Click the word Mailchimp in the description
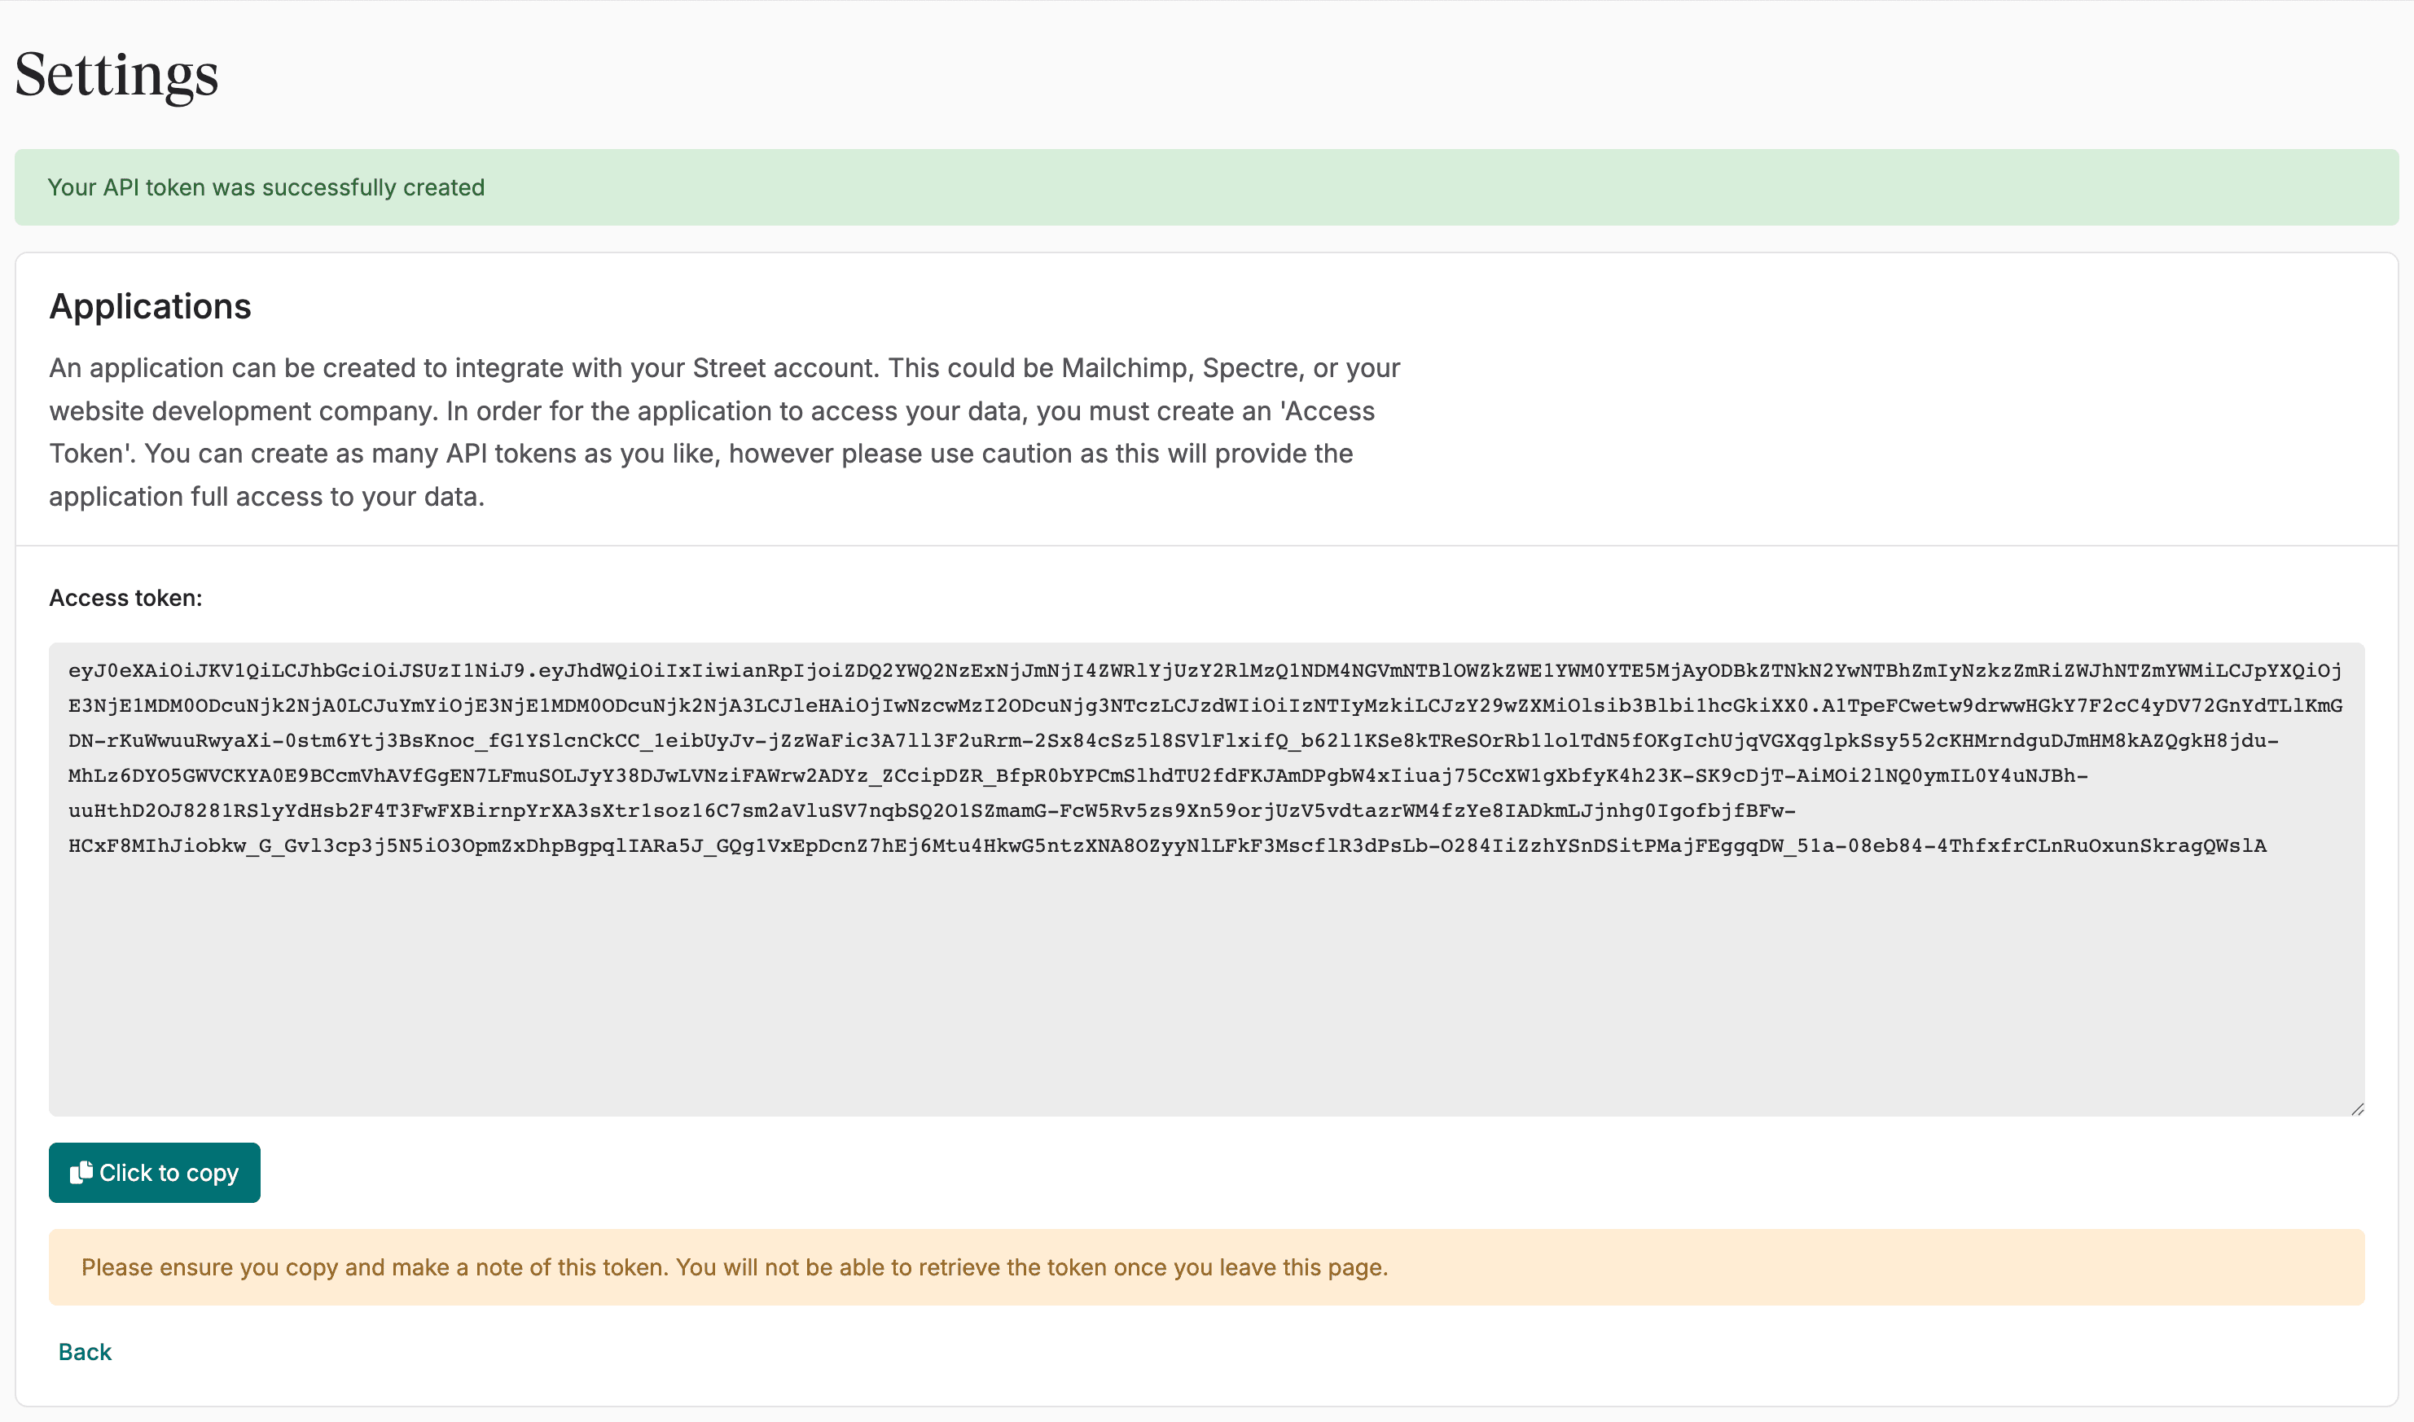This screenshot has height=1422, width=2414. pyautogui.click(x=1125, y=369)
